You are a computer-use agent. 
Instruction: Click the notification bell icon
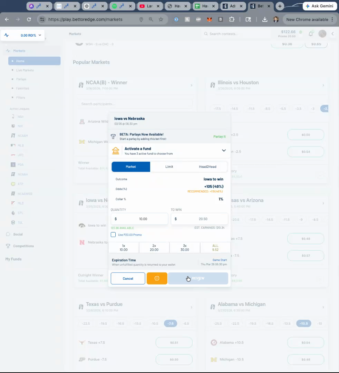click(311, 34)
